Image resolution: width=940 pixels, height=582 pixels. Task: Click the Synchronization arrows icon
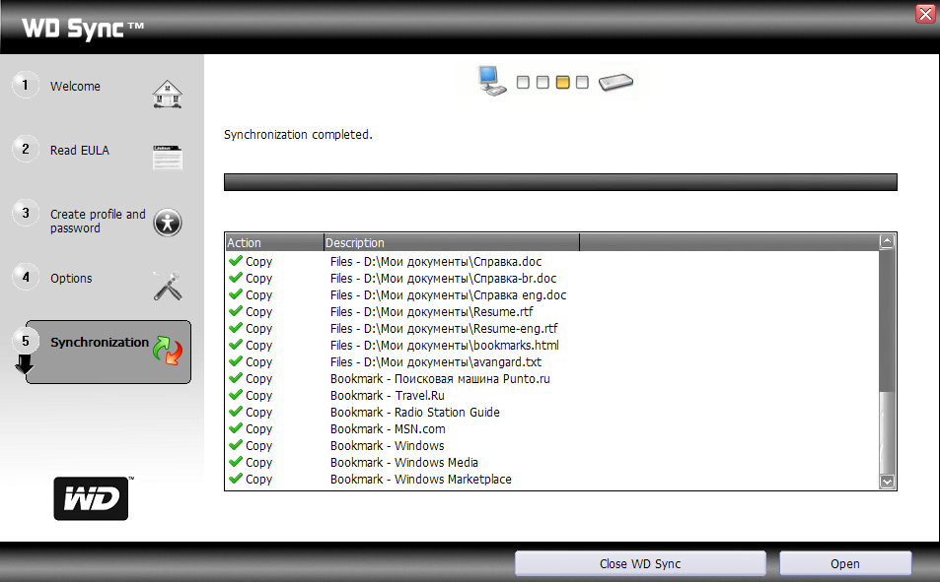(168, 351)
